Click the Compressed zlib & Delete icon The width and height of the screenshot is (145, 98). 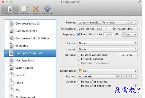pyautogui.click(x=11, y=38)
